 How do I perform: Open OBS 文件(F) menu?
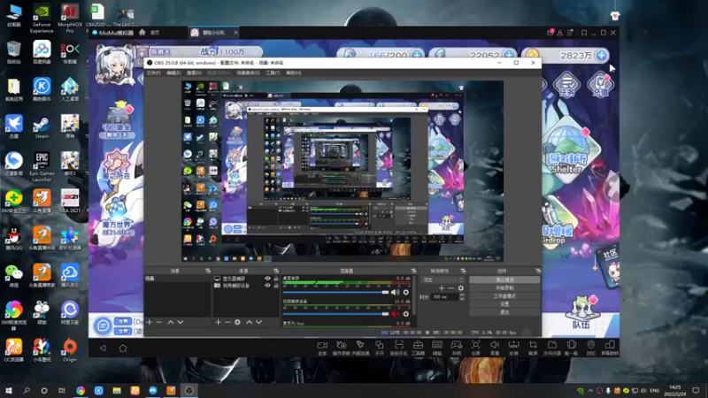153,73
